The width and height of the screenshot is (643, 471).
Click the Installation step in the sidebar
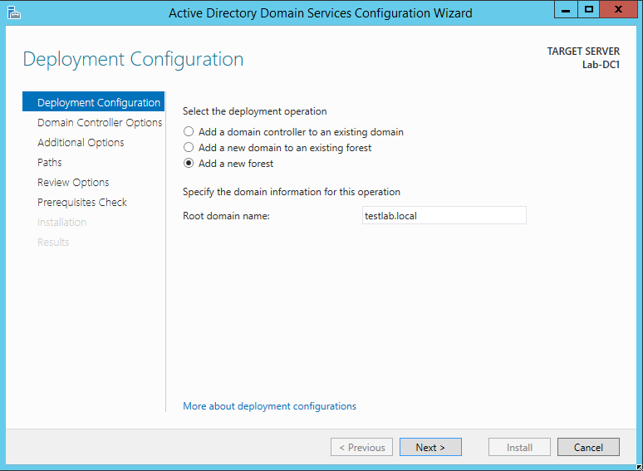[61, 223]
